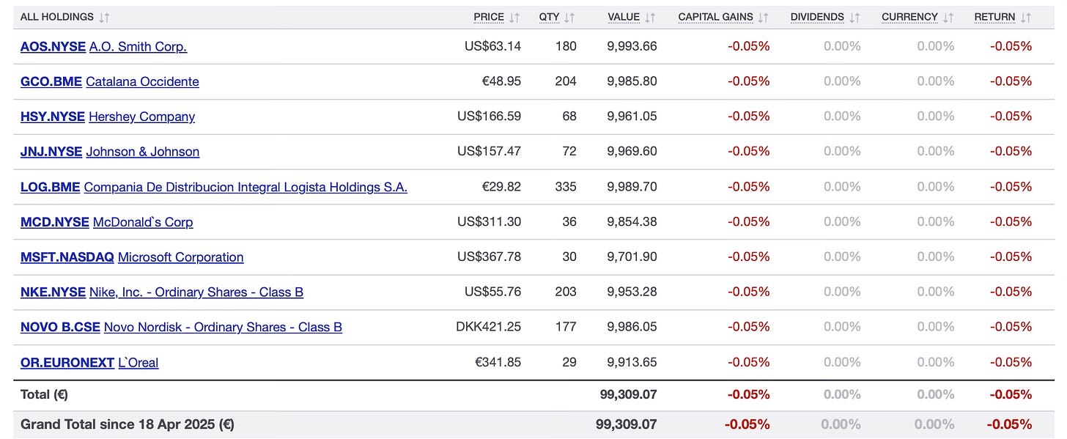The image size is (1067, 439).
Task: Click the Return column header label
Action: (x=994, y=17)
